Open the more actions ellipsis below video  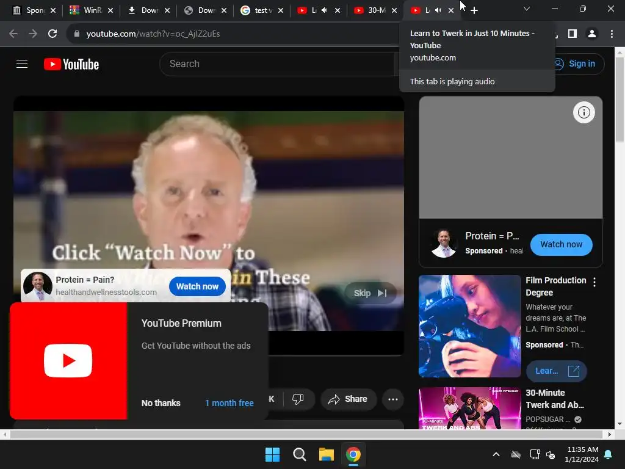click(x=392, y=399)
